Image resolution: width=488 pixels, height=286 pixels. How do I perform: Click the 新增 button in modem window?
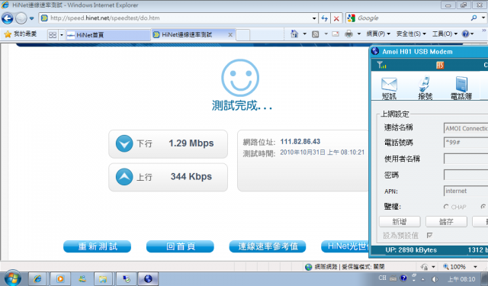pos(400,222)
